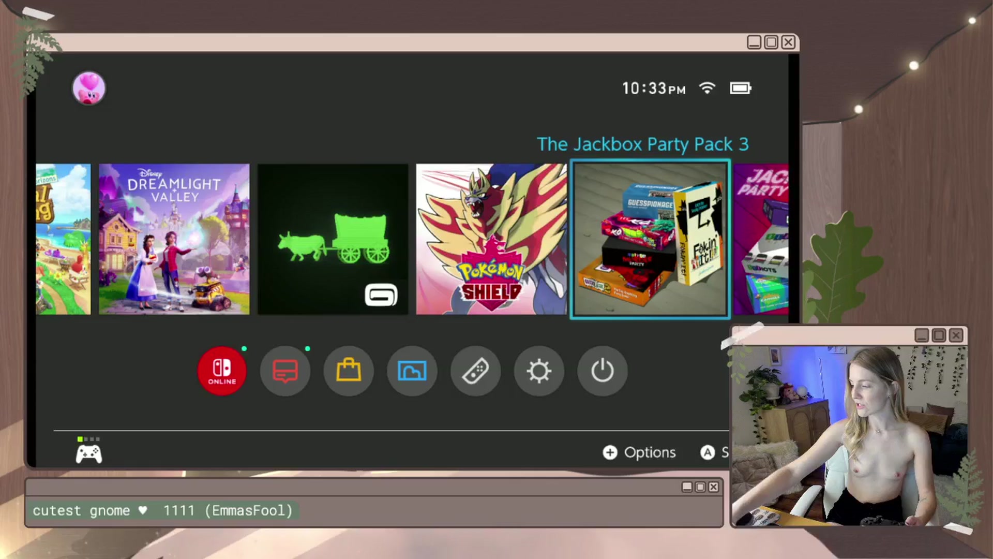This screenshot has width=993, height=559.
Task: Open the Controllers icon
Action: coord(475,371)
